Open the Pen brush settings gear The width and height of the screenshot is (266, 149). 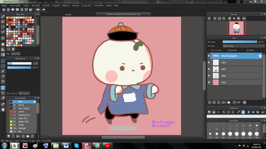(35, 102)
